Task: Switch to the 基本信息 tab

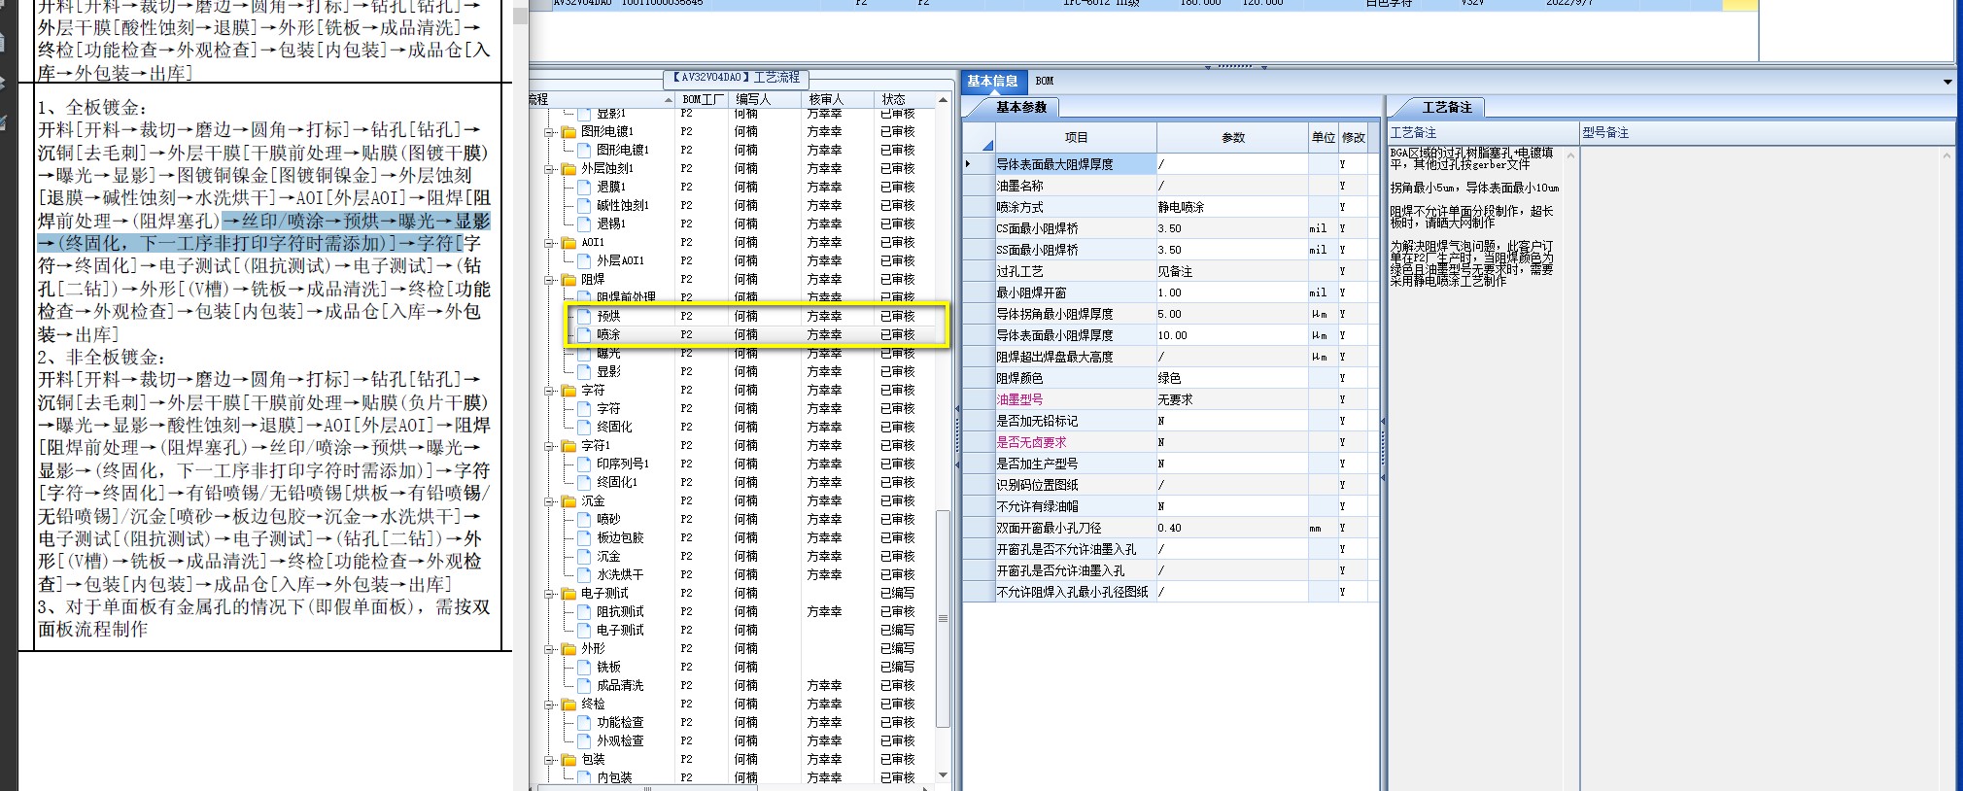Action: pos(992,82)
